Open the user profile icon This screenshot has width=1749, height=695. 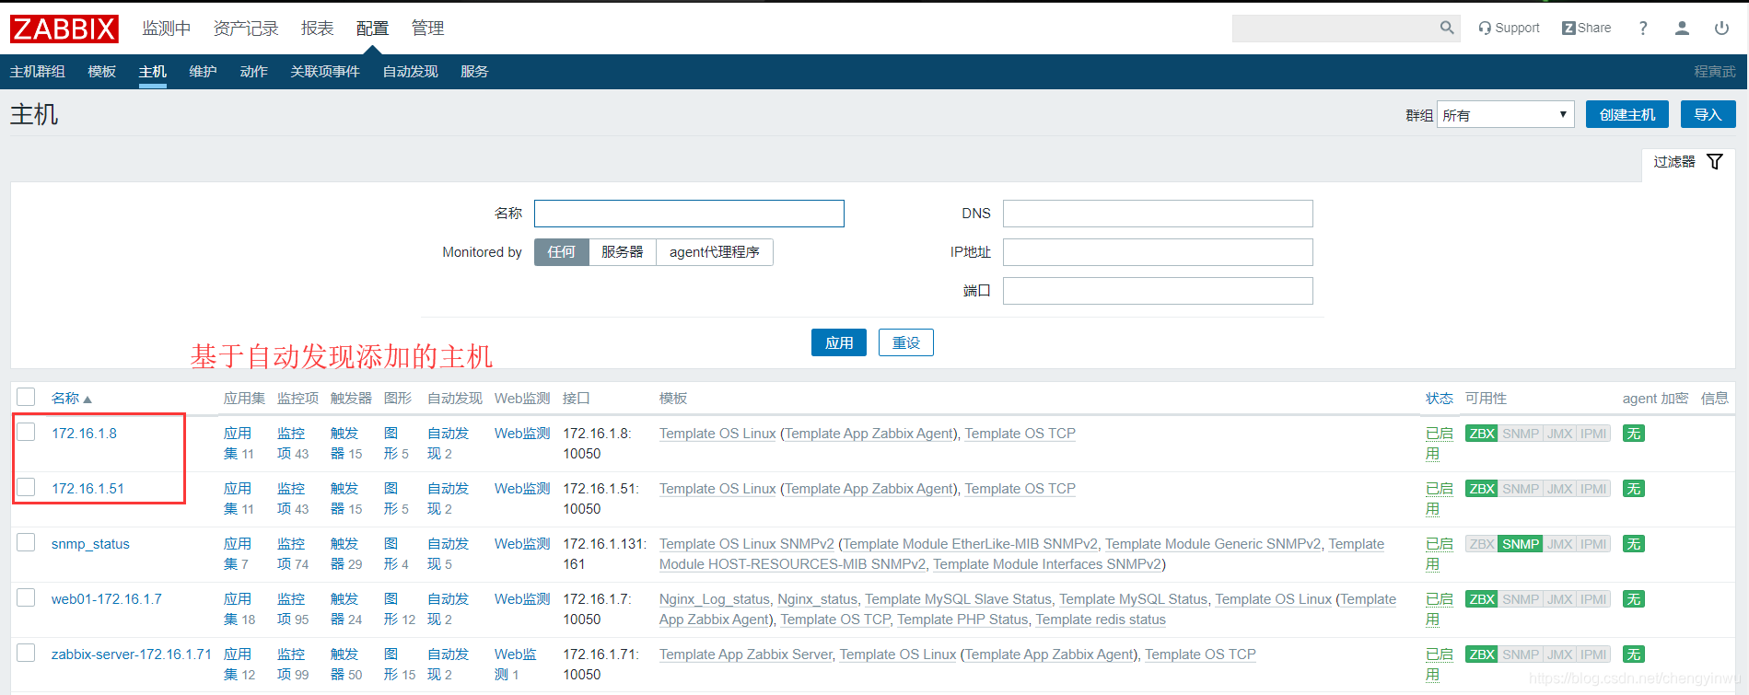point(1682,28)
